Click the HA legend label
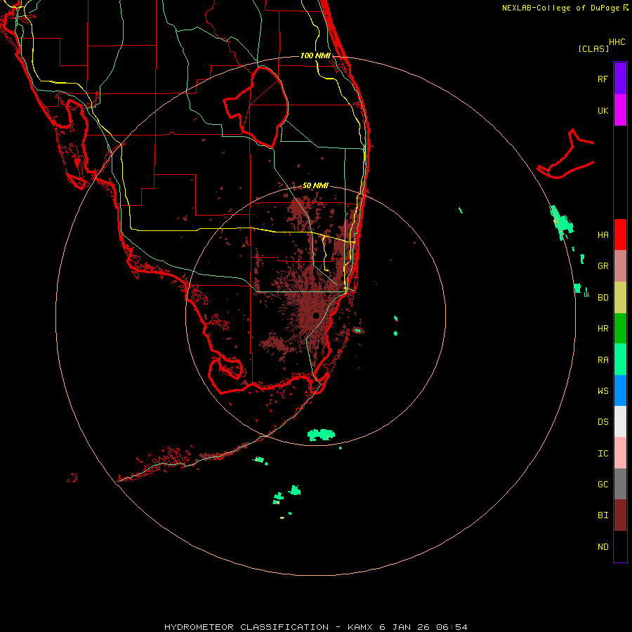Viewport: 632px width, 632px height. click(x=603, y=235)
